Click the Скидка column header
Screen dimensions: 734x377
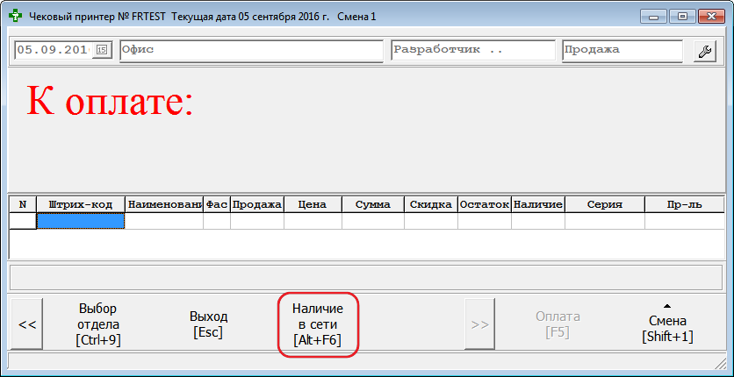[431, 204]
